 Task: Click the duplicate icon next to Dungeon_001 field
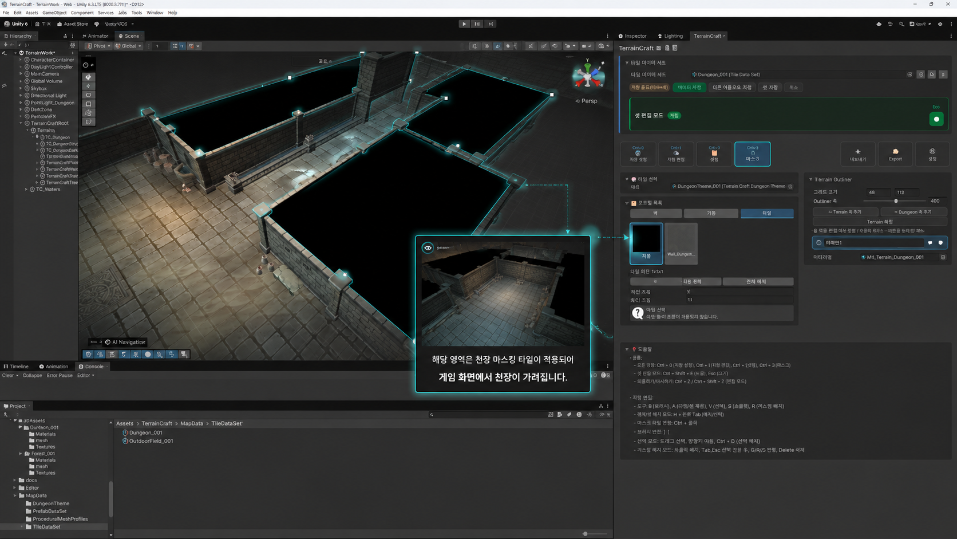coord(932,74)
